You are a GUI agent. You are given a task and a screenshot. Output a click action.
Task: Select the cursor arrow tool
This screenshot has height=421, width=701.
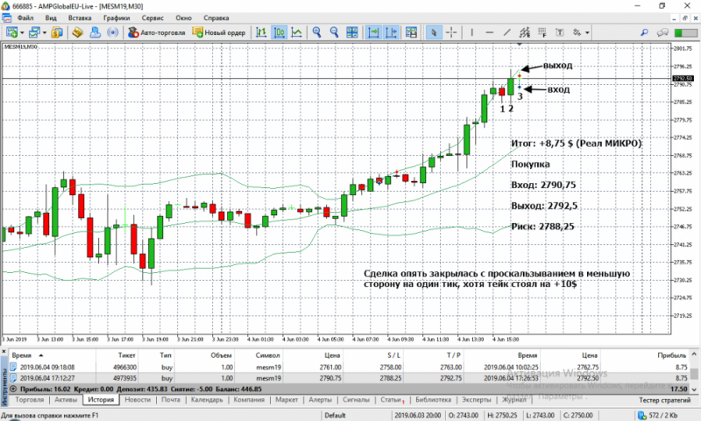433,32
